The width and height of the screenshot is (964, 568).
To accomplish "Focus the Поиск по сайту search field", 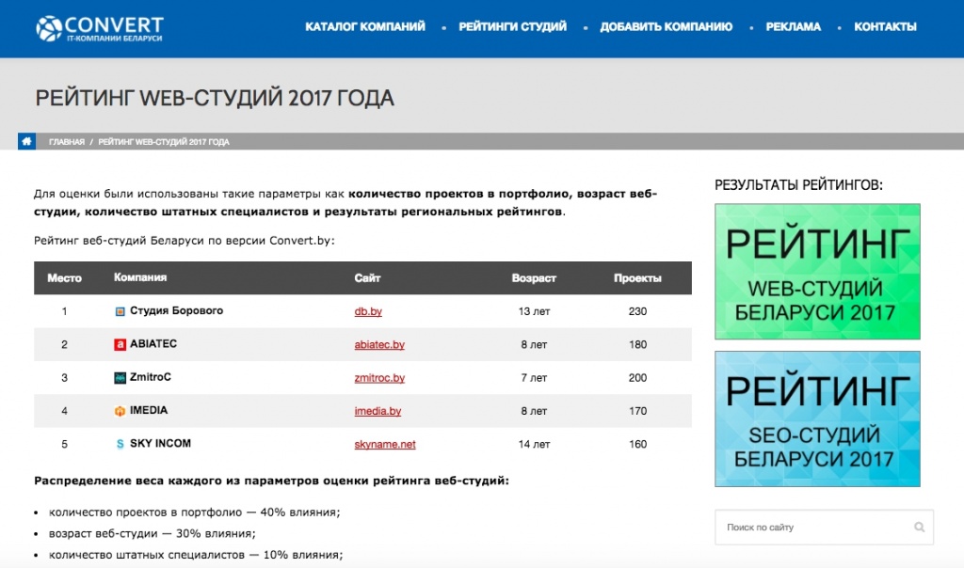I will (824, 527).
